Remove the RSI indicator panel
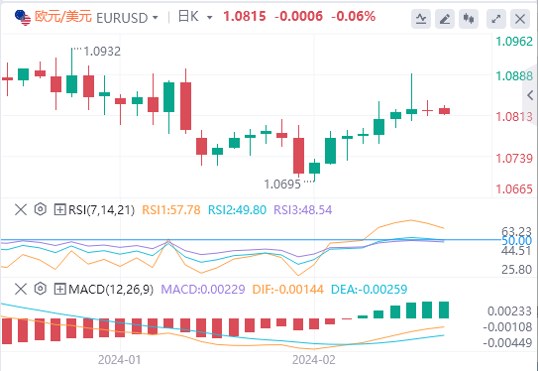This screenshot has width=538, height=371. tap(21, 209)
